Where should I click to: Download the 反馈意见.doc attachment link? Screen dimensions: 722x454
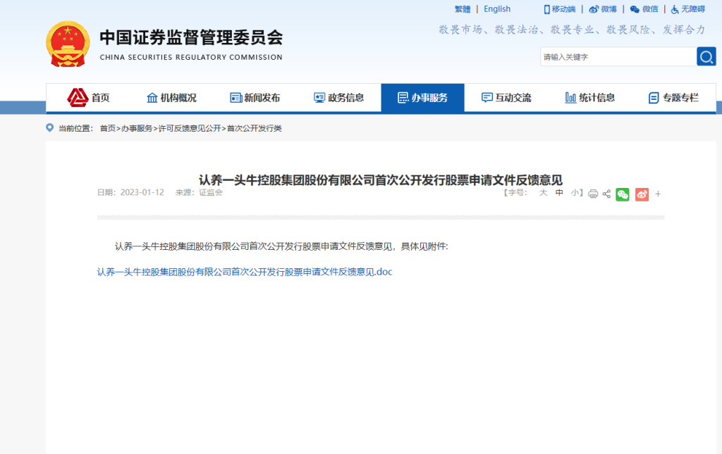pos(243,272)
